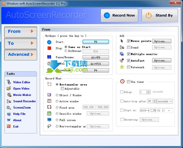The image size is (183, 148).
Task: Click the Rectangular area dashed icon
Action: [49, 84]
